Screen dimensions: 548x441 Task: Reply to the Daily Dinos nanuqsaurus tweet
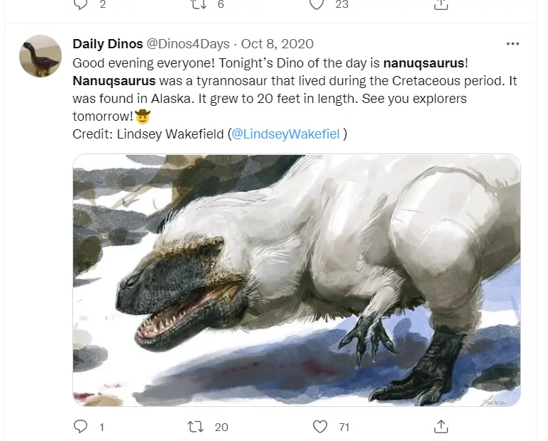click(x=80, y=426)
